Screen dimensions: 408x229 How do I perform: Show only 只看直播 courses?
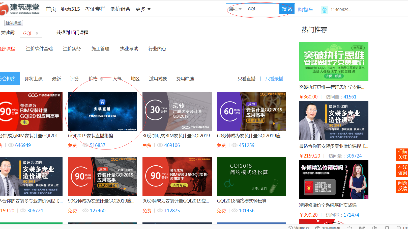(x=246, y=79)
